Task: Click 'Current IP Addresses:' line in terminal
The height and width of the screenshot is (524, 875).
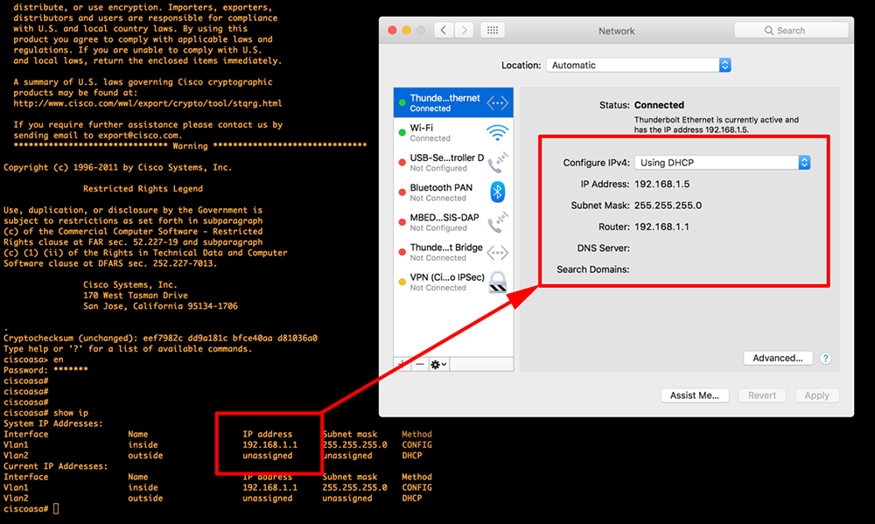Action: point(56,466)
